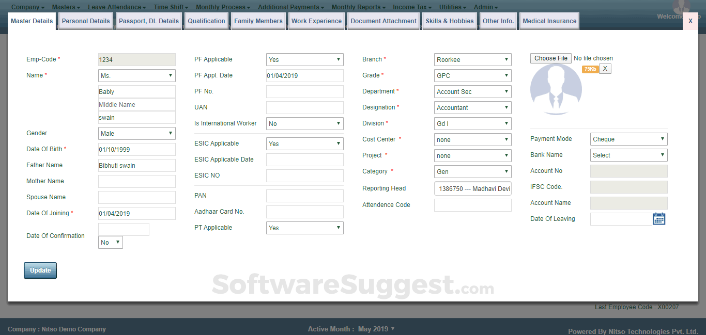The height and width of the screenshot is (335, 706).
Task: Switch to the Work Experience tab
Action: pos(316,21)
